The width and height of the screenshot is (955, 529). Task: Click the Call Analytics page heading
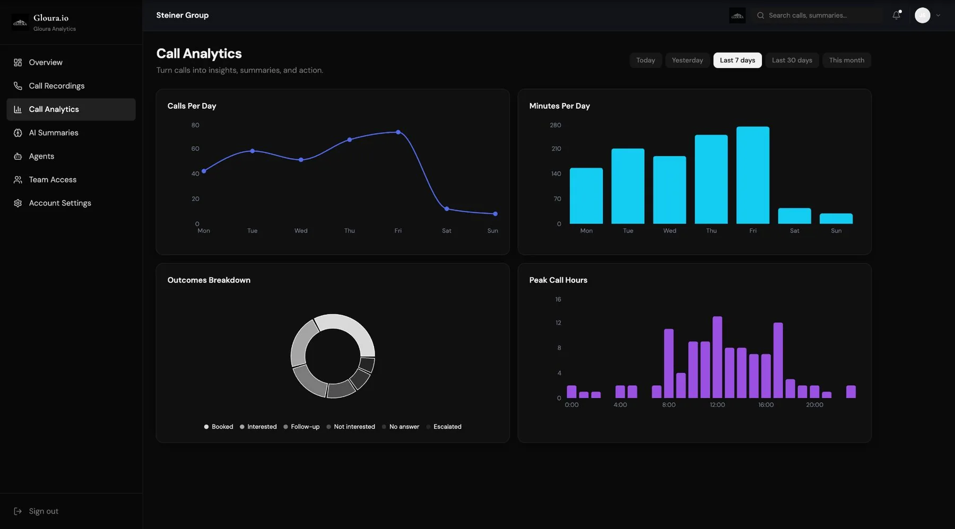click(199, 54)
